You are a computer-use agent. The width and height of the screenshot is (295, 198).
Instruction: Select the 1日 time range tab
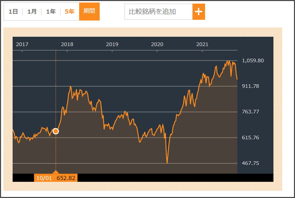[13, 12]
